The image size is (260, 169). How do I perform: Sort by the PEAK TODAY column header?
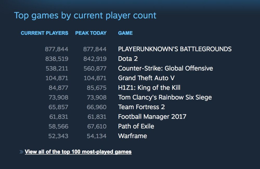point(91,33)
